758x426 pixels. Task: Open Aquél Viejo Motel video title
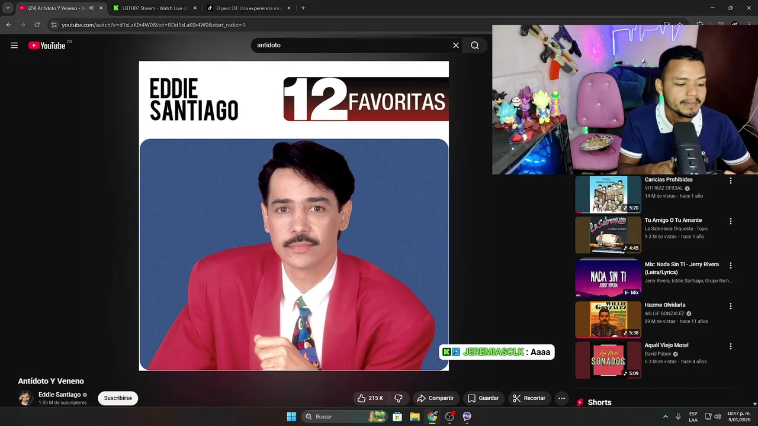666,346
